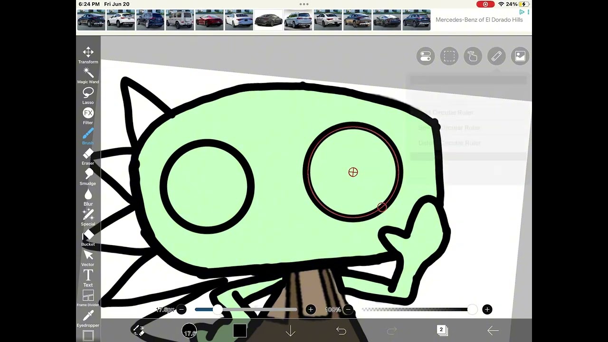
Task: Select the Bucket fill tool
Action: pyautogui.click(x=88, y=238)
